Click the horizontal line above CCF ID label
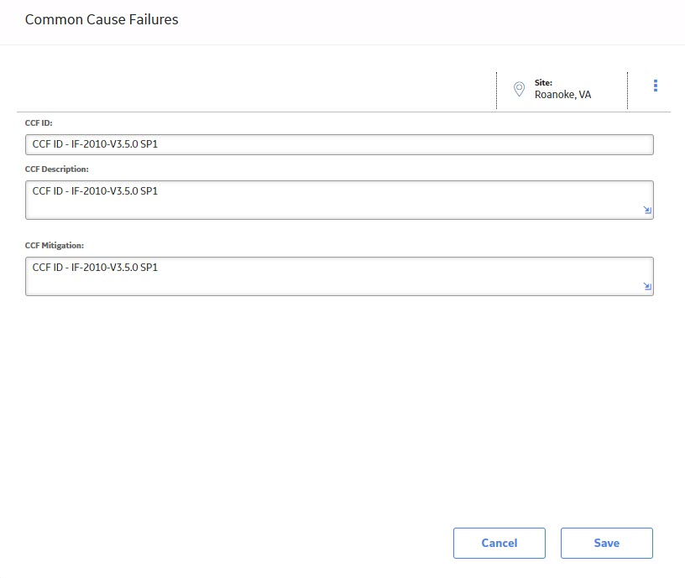 343,112
